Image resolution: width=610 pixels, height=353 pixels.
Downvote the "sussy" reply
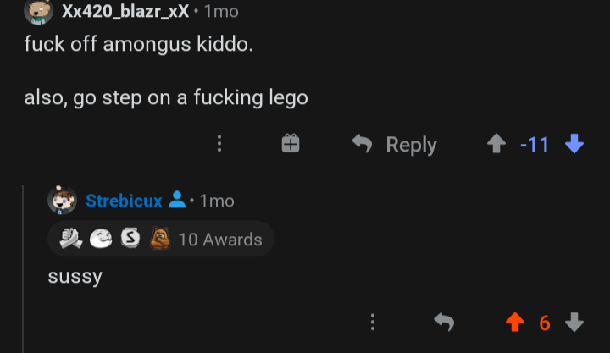(574, 323)
